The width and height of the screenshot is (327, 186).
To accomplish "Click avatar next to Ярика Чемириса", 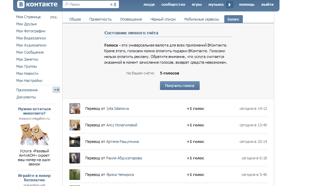I will (x=75, y=175).
